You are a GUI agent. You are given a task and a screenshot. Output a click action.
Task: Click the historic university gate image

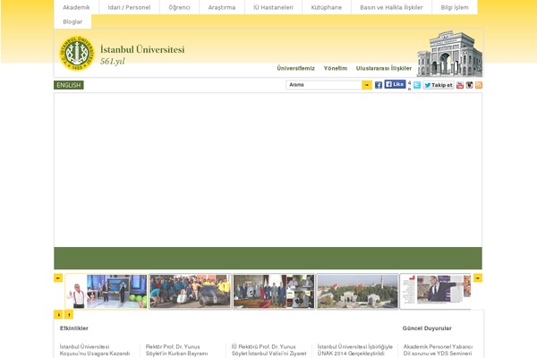tap(449, 54)
